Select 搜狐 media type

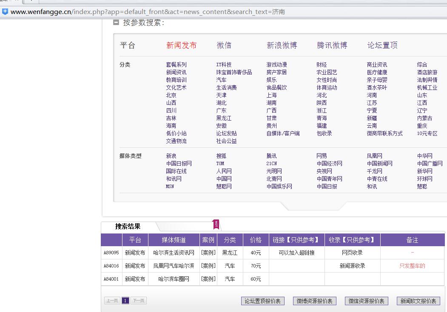pyautogui.click(x=221, y=156)
